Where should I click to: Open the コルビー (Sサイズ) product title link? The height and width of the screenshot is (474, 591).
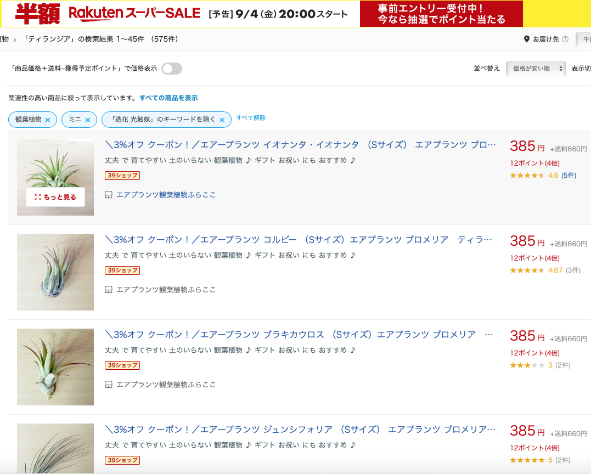(298, 240)
